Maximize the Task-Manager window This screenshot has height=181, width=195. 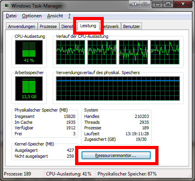[x=168, y=4]
